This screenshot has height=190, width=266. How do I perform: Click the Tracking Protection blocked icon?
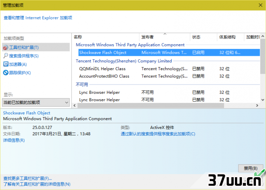[5, 73]
